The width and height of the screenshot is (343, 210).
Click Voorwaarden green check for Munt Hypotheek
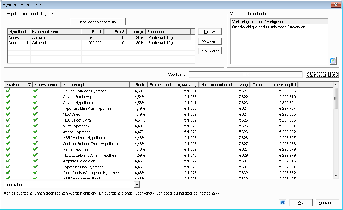tap(35, 126)
